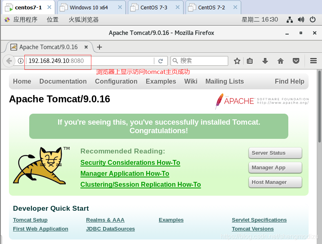Open the Firefox hamburger menu

pos(313,61)
